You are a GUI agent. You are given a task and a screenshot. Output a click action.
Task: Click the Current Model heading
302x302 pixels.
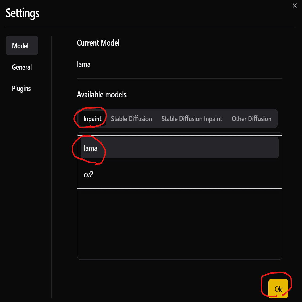tap(98, 43)
